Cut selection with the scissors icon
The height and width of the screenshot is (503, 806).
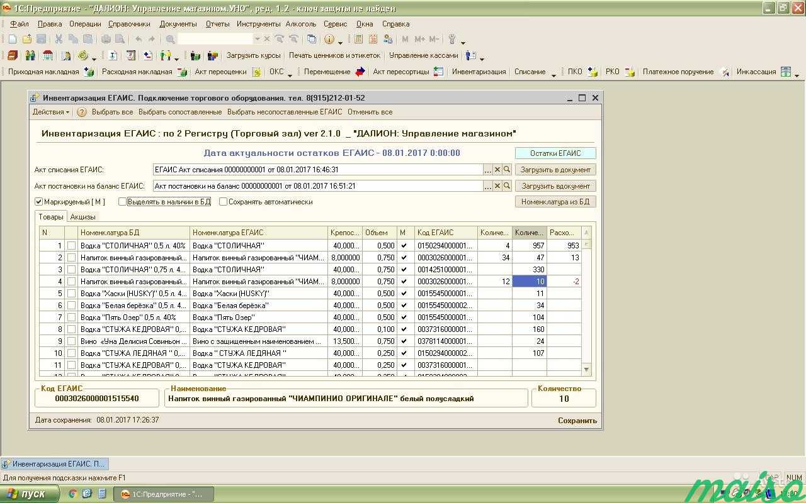point(59,39)
